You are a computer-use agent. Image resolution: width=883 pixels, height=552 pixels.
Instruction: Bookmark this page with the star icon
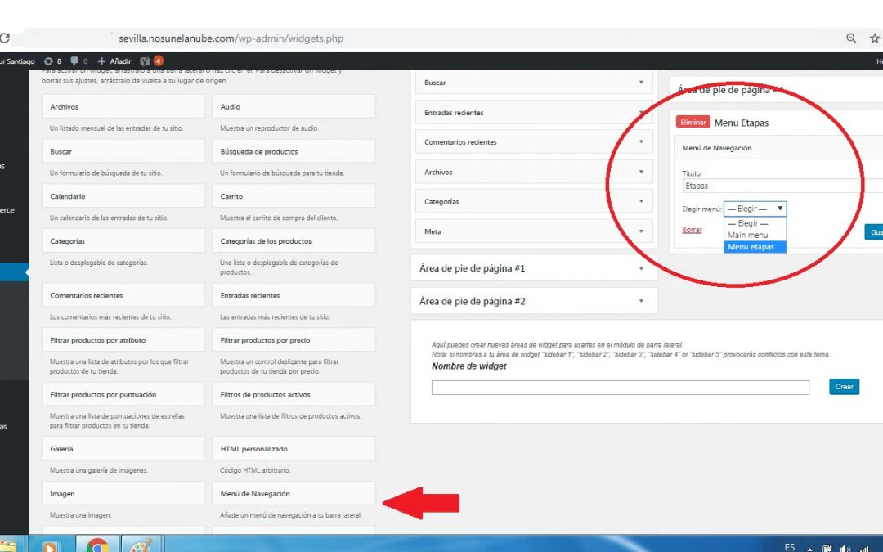[x=875, y=38]
